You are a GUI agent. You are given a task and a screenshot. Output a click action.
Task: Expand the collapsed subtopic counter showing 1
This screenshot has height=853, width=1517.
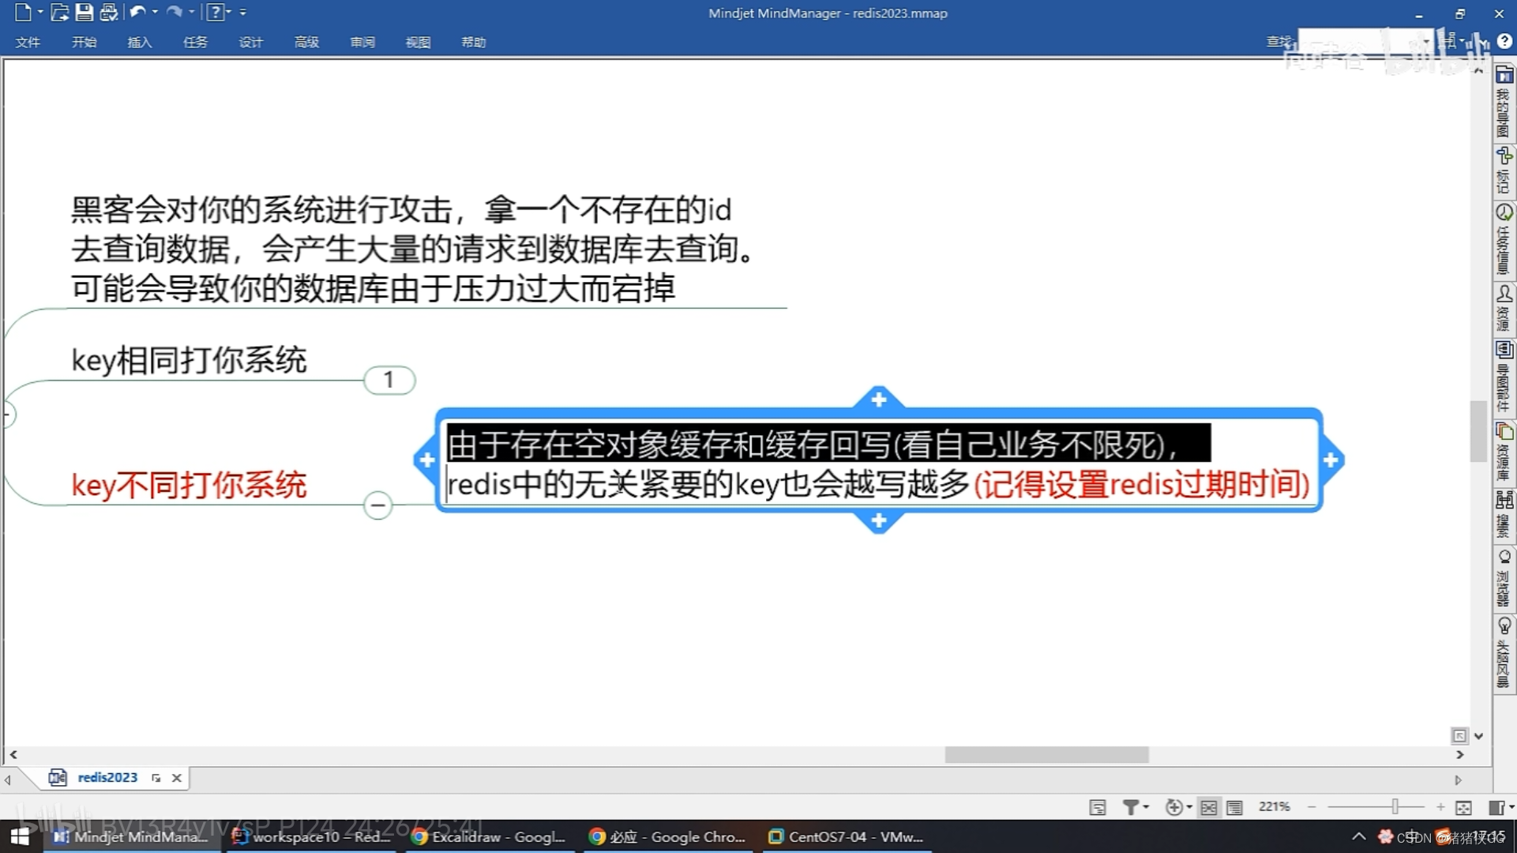(389, 380)
